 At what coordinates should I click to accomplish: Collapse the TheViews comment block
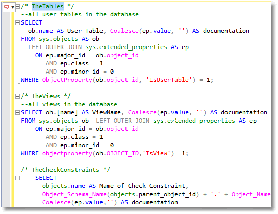tap(17, 96)
